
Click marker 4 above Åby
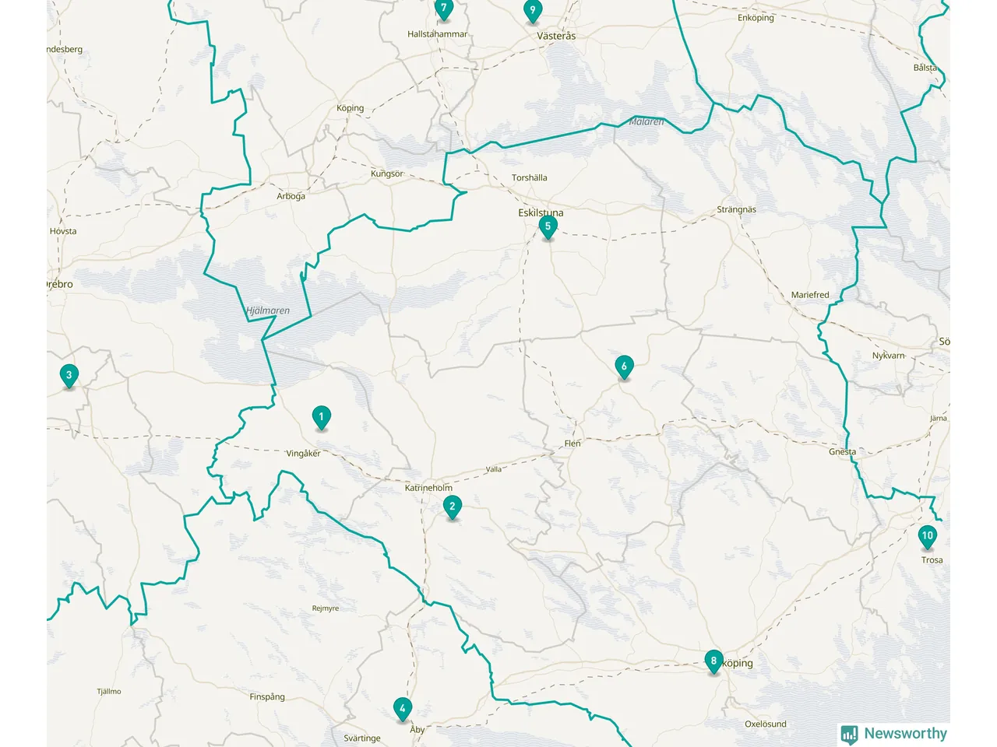pyautogui.click(x=402, y=710)
